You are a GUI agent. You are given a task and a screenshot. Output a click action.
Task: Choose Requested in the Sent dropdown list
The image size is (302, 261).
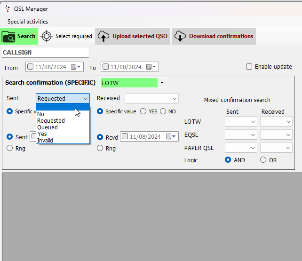[x=63, y=121]
